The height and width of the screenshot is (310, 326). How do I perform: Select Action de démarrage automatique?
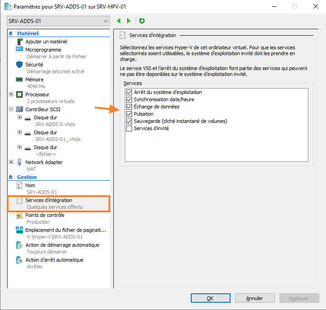click(62, 245)
